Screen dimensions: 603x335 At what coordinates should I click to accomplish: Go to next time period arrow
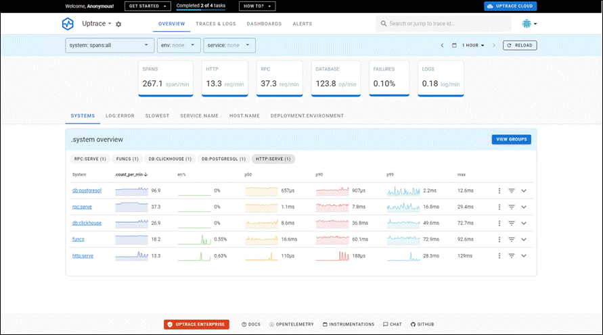coord(494,45)
